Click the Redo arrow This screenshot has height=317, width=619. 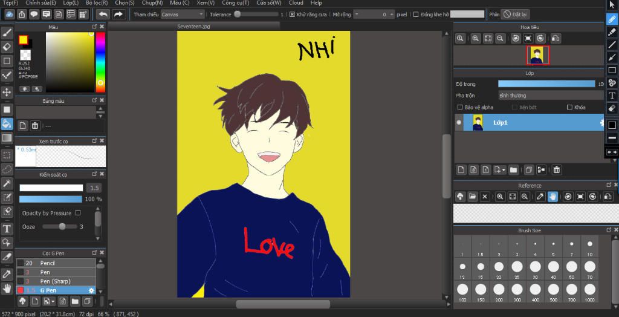coord(118,15)
